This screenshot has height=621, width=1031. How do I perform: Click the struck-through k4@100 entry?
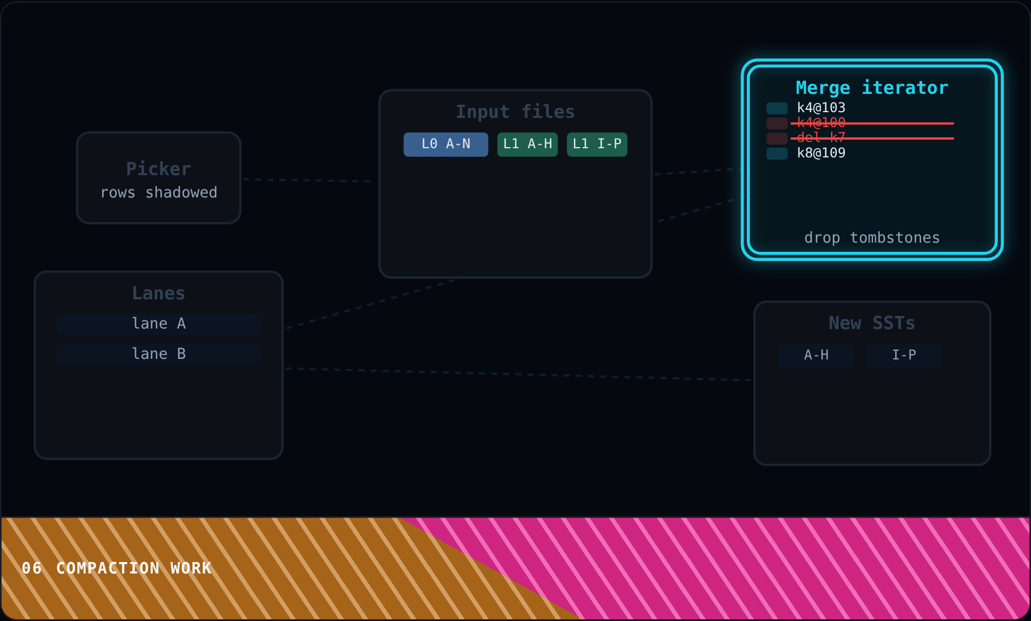click(821, 122)
